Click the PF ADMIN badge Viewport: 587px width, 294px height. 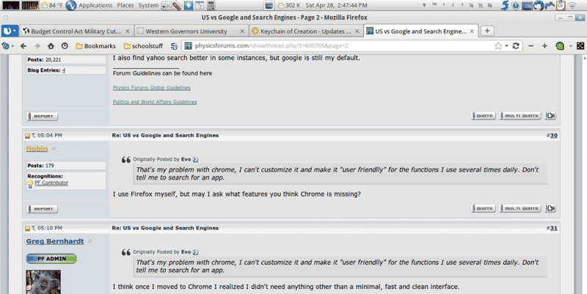tap(51, 259)
